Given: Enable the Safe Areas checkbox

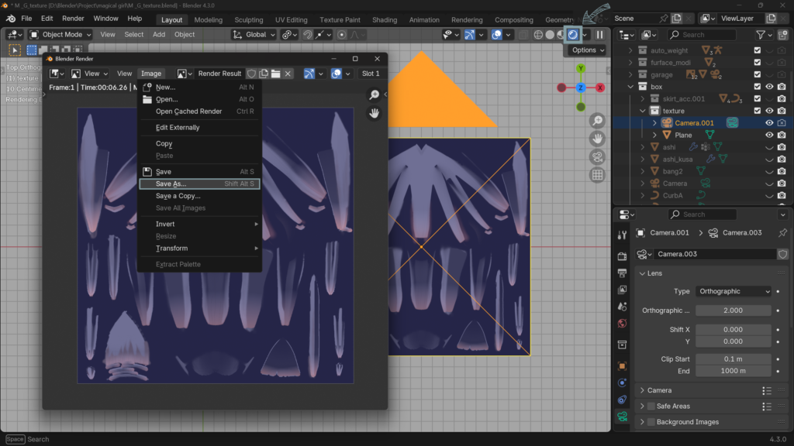Looking at the screenshot, I should (x=651, y=407).
